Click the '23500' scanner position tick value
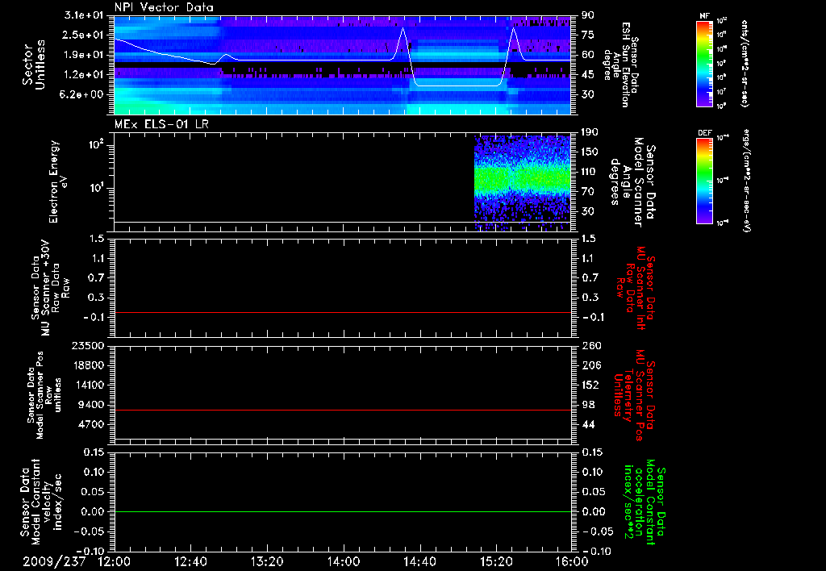Viewport: 826px width, 571px height. (x=88, y=345)
